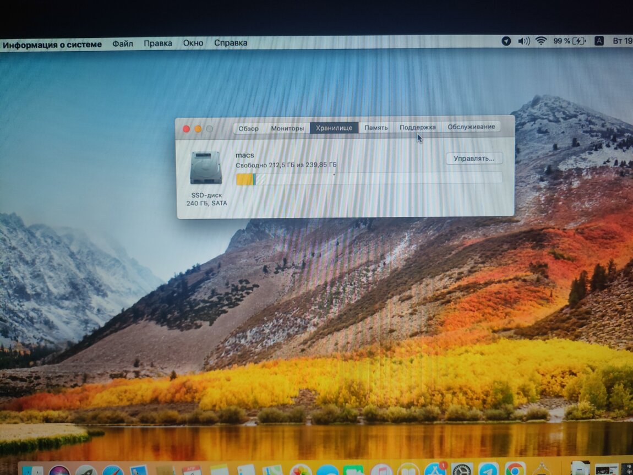This screenshot has height=475, width=633.
Task: Click the macs SSD disk icon
Action: (x=206, y=167)
